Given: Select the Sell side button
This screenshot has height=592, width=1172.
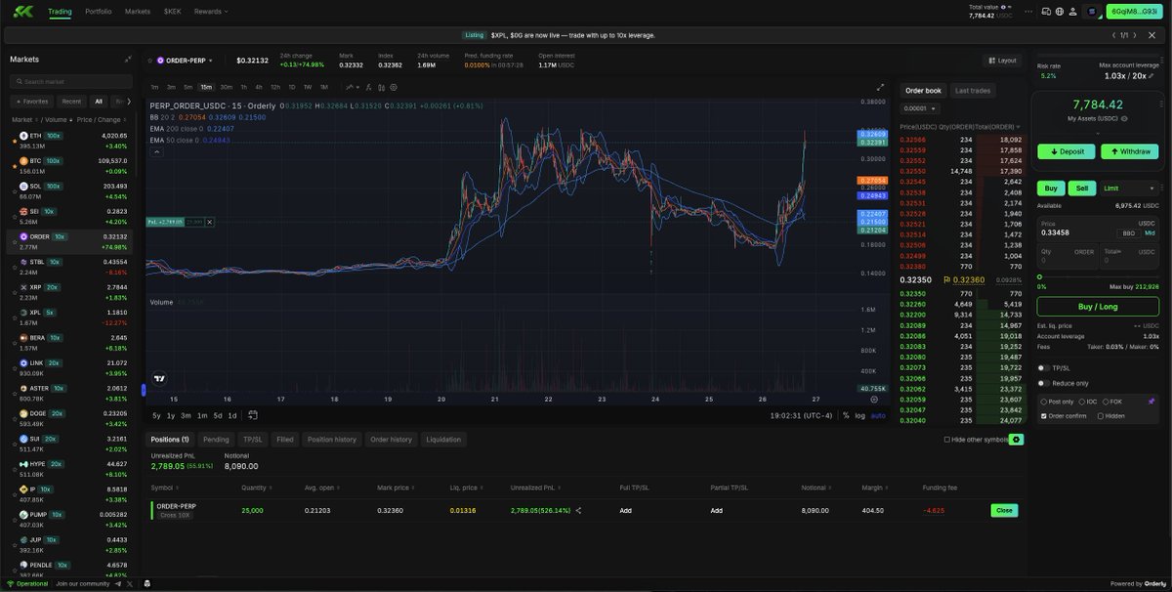Looking at the screenshot, I should [x=1081, y=189].
